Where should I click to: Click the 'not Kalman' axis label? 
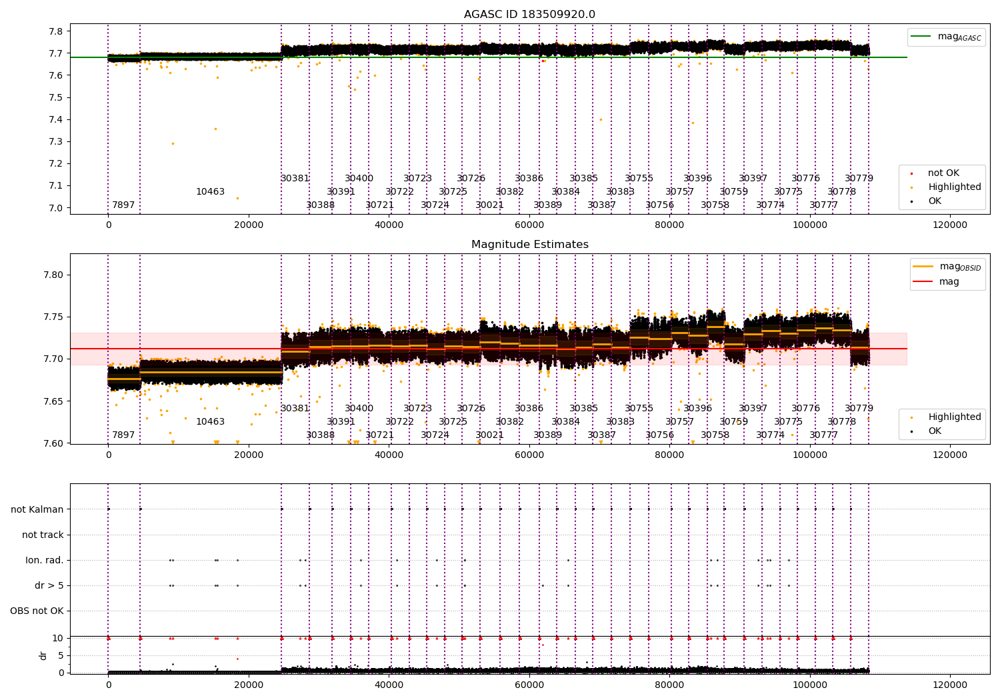pyautogui.click(x=37, y=509)
